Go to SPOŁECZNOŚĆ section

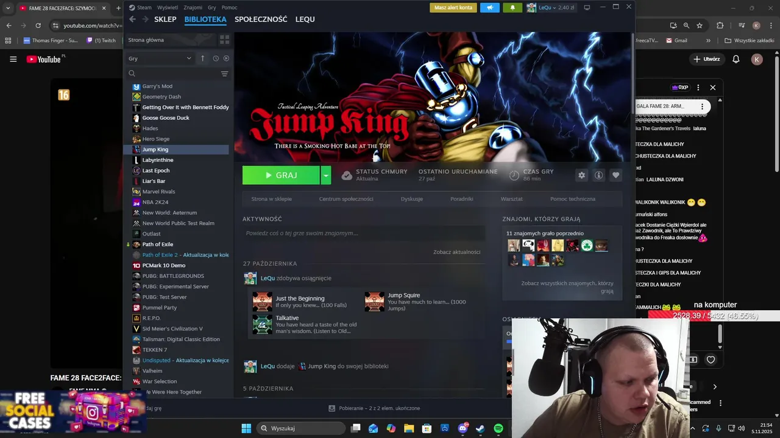pyautogui.click(x=261, y=19)
